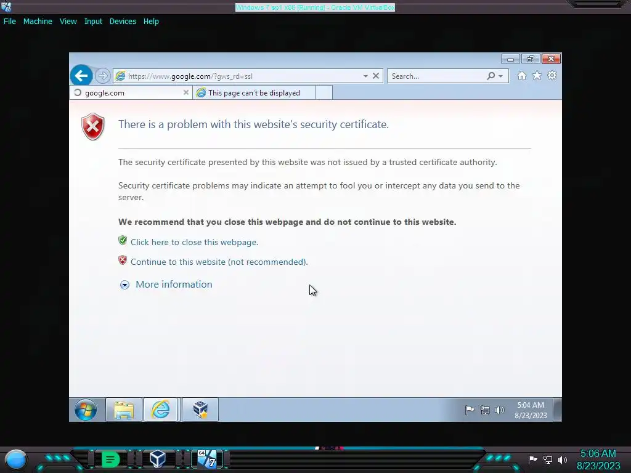Viewport: 631px width, 473px height.
Task: Click the small red shield icon
Action: click(x=123, y=260)
